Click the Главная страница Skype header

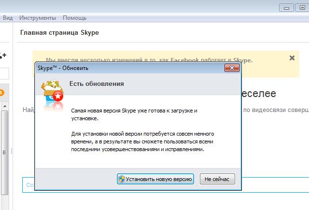click(x=59, y=33)
